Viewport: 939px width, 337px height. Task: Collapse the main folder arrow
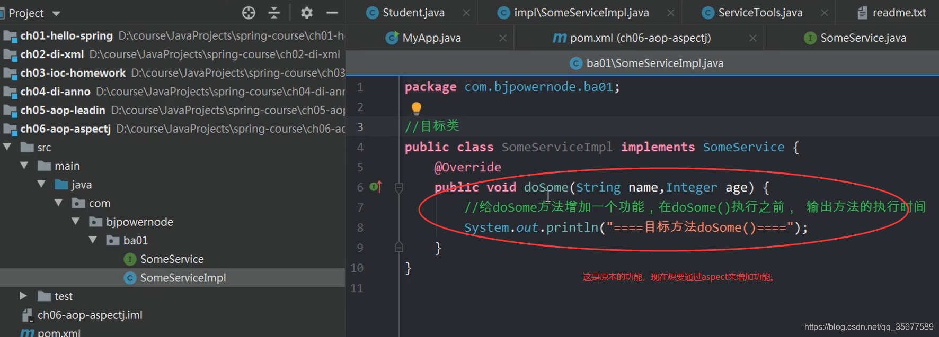point(24,166)
